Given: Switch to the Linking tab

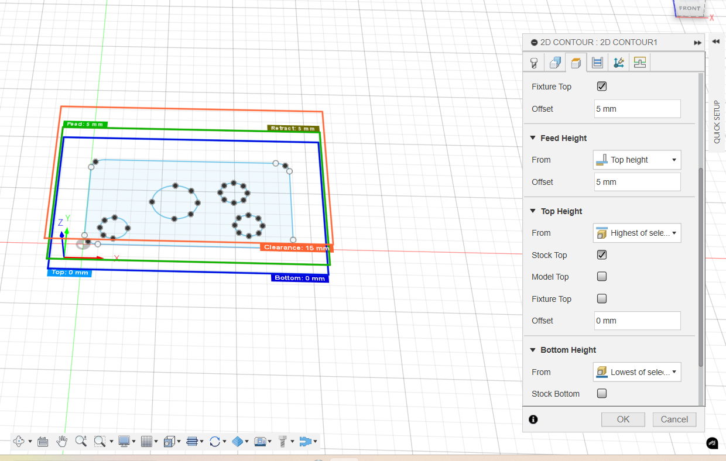Looking at the screenshot, I should click(618, 63).
